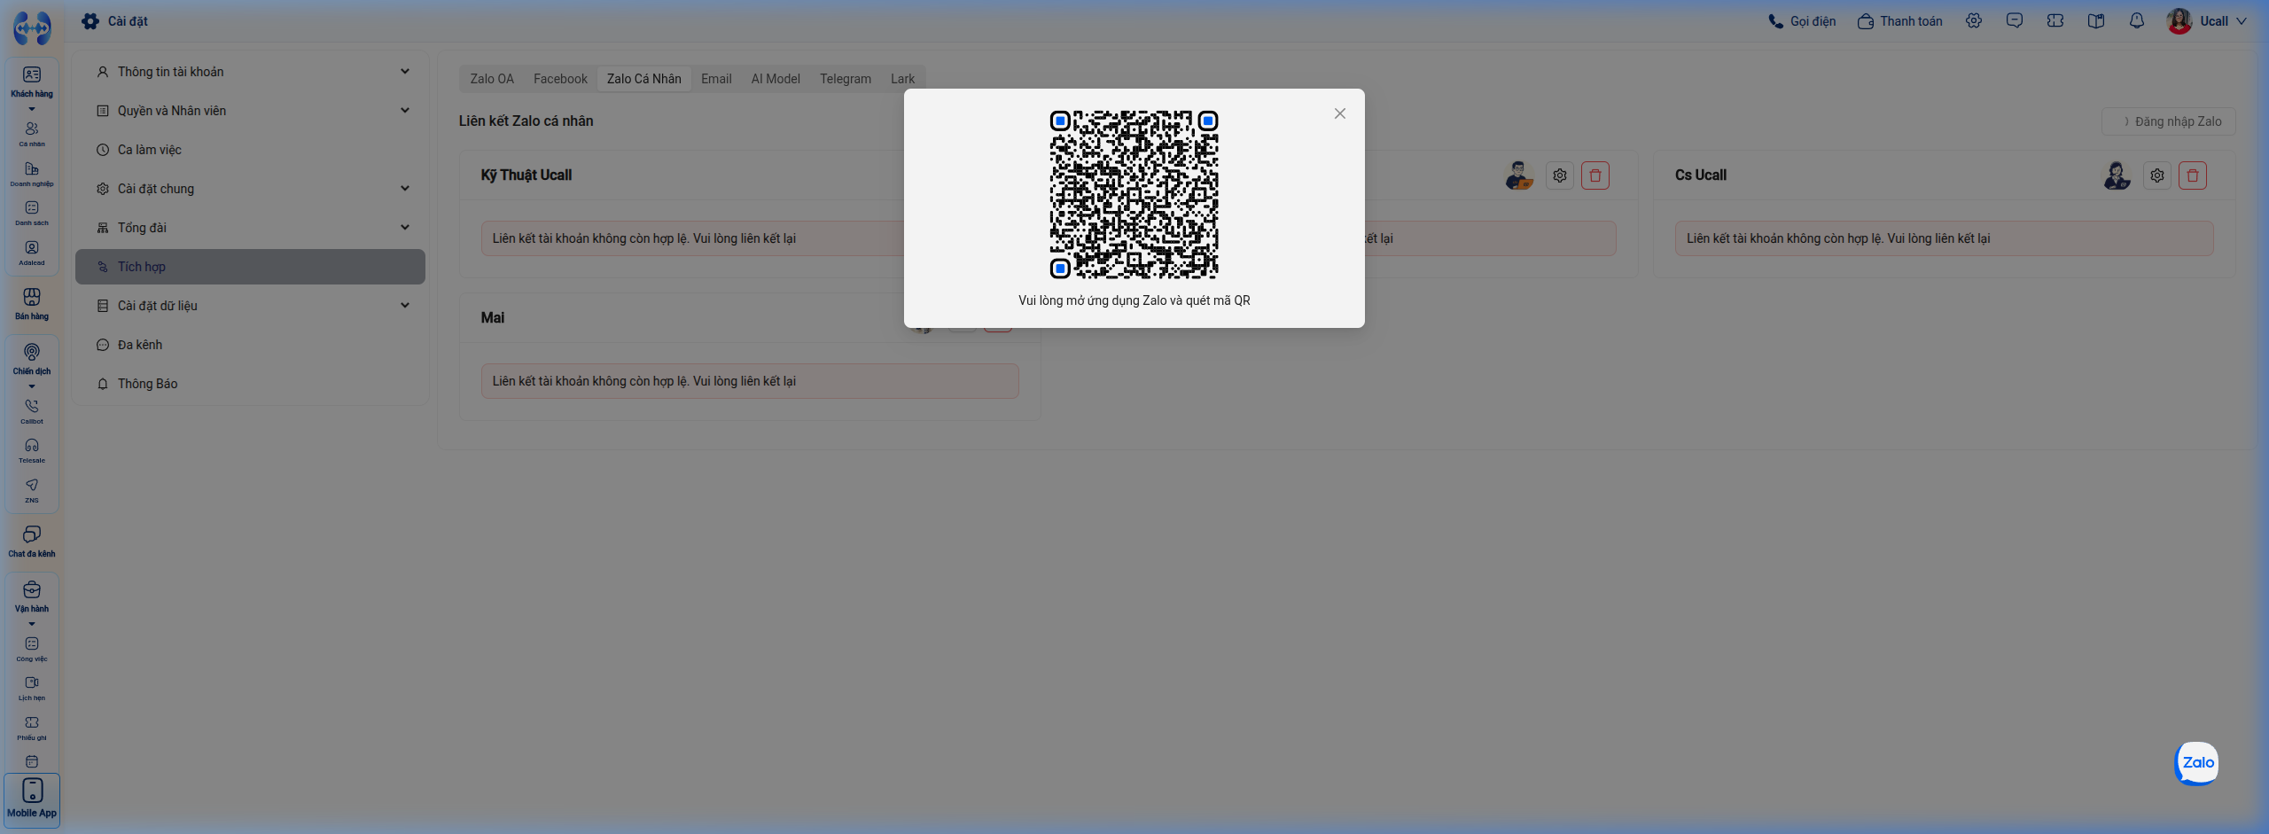Click the Kỹ Thuật Ucall card title
Screen dimensions: 2269x834
526,175
